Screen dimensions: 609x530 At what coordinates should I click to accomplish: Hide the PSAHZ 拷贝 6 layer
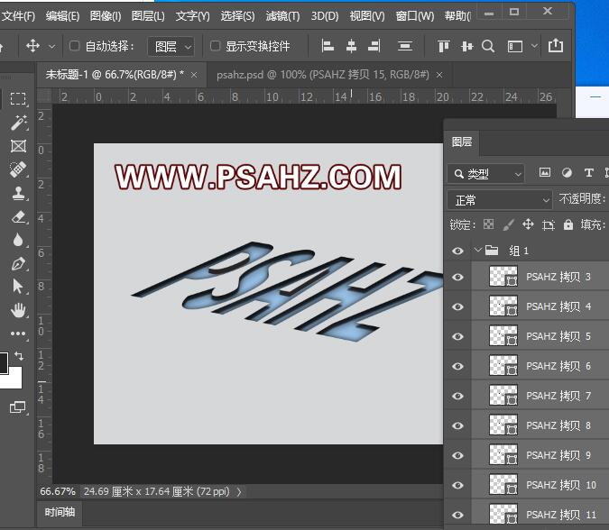[458, 366]
